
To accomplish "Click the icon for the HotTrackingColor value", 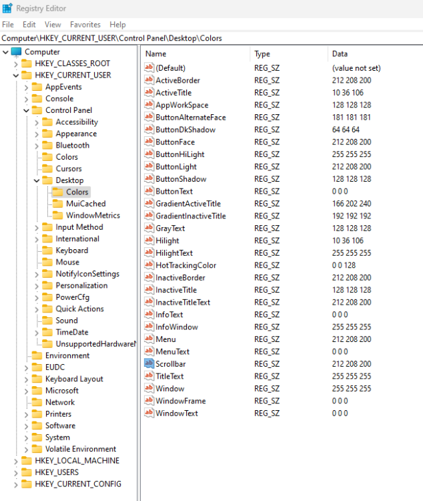I will click(x=149, y=265).
